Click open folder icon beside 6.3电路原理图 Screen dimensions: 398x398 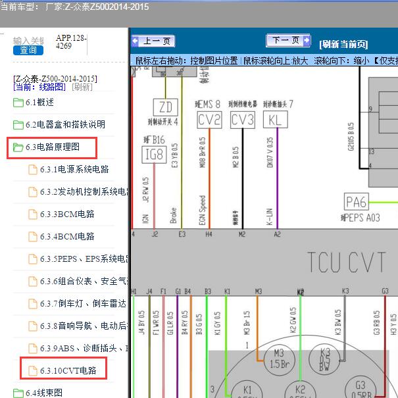tap(18, 147)
